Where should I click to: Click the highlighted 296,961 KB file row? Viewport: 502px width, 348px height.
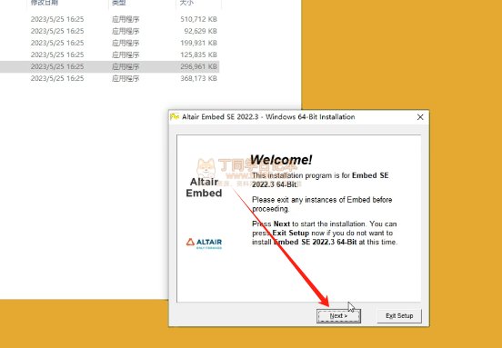point(109,66)
